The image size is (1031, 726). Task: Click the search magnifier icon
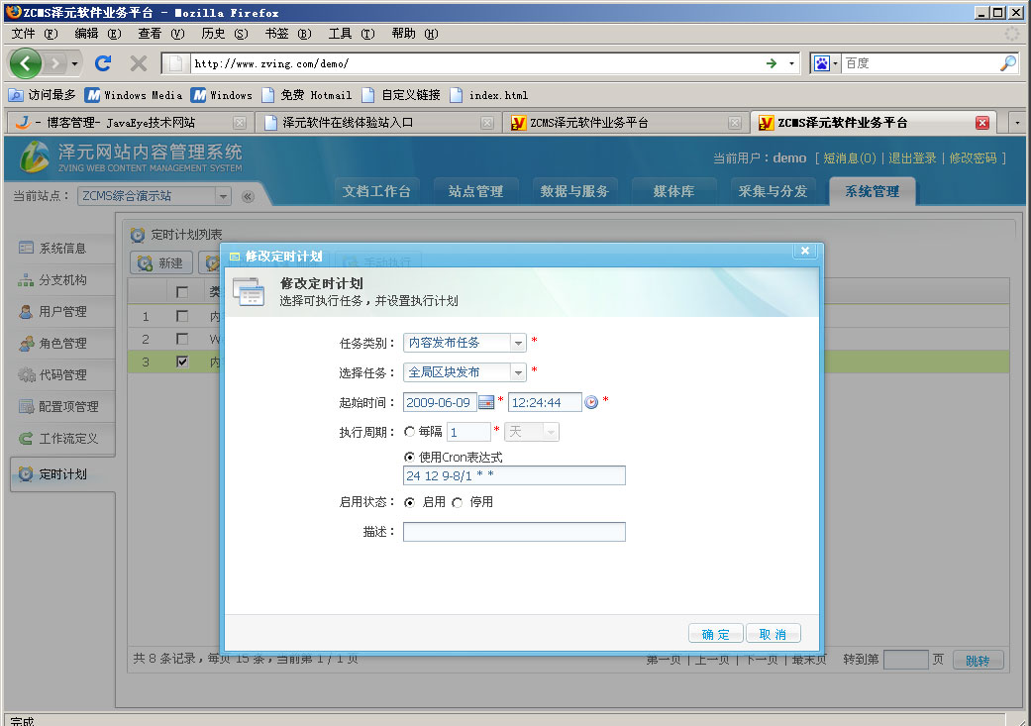tap(1007, 63)
